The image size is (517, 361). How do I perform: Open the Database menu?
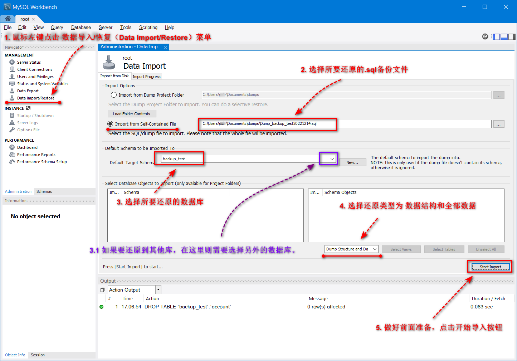(81, 27)
